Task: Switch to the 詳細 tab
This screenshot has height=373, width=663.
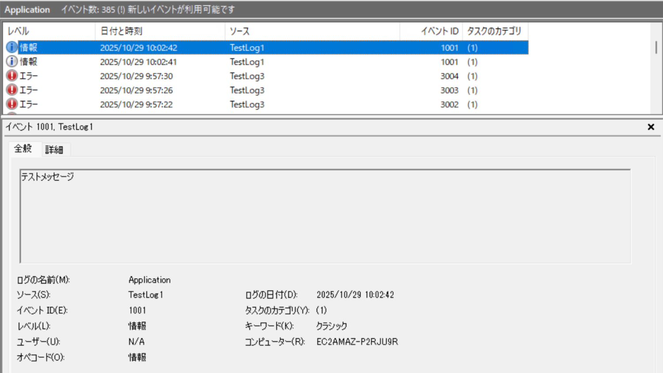Action: pos(54,149)
